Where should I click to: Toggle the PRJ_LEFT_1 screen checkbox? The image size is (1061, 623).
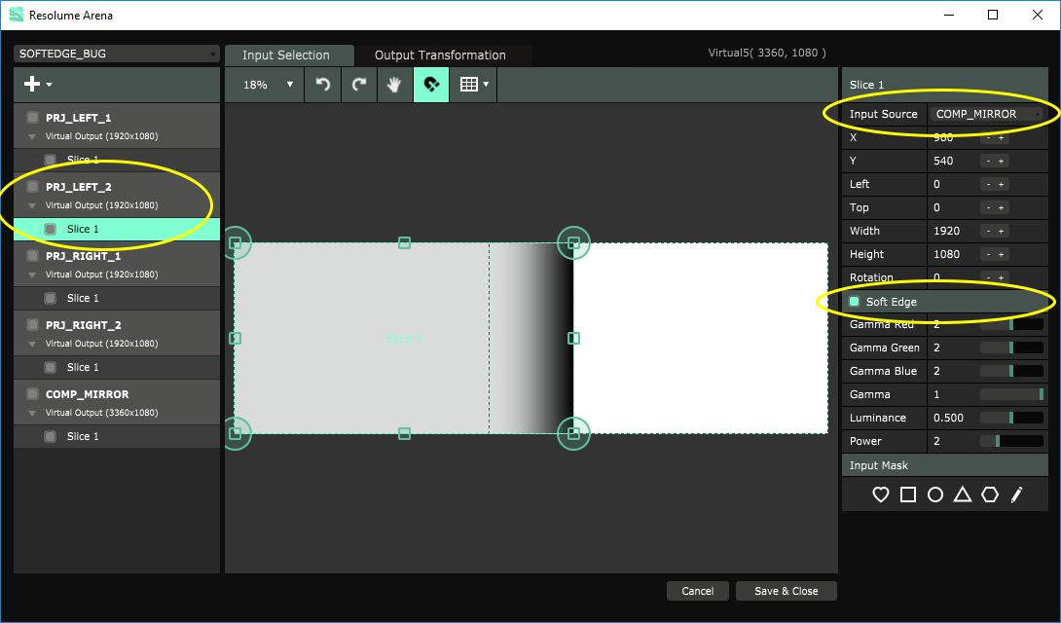tap(32, 118)
